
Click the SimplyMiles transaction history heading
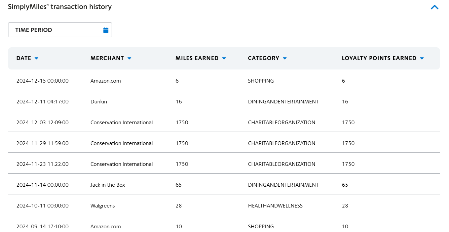(x=59, y=6)
